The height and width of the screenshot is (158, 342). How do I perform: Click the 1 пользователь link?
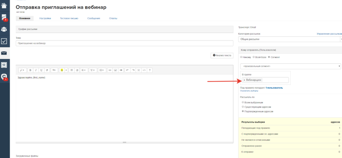tap(274, 88)
